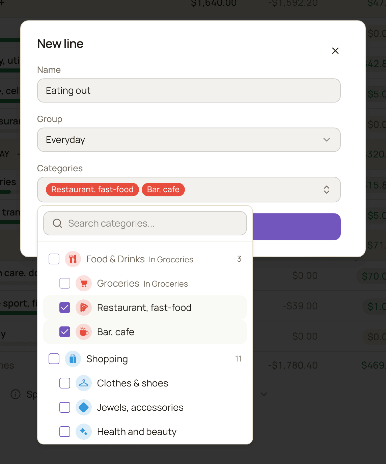Click the Bar, cafe tag chip

coord(163,190)
